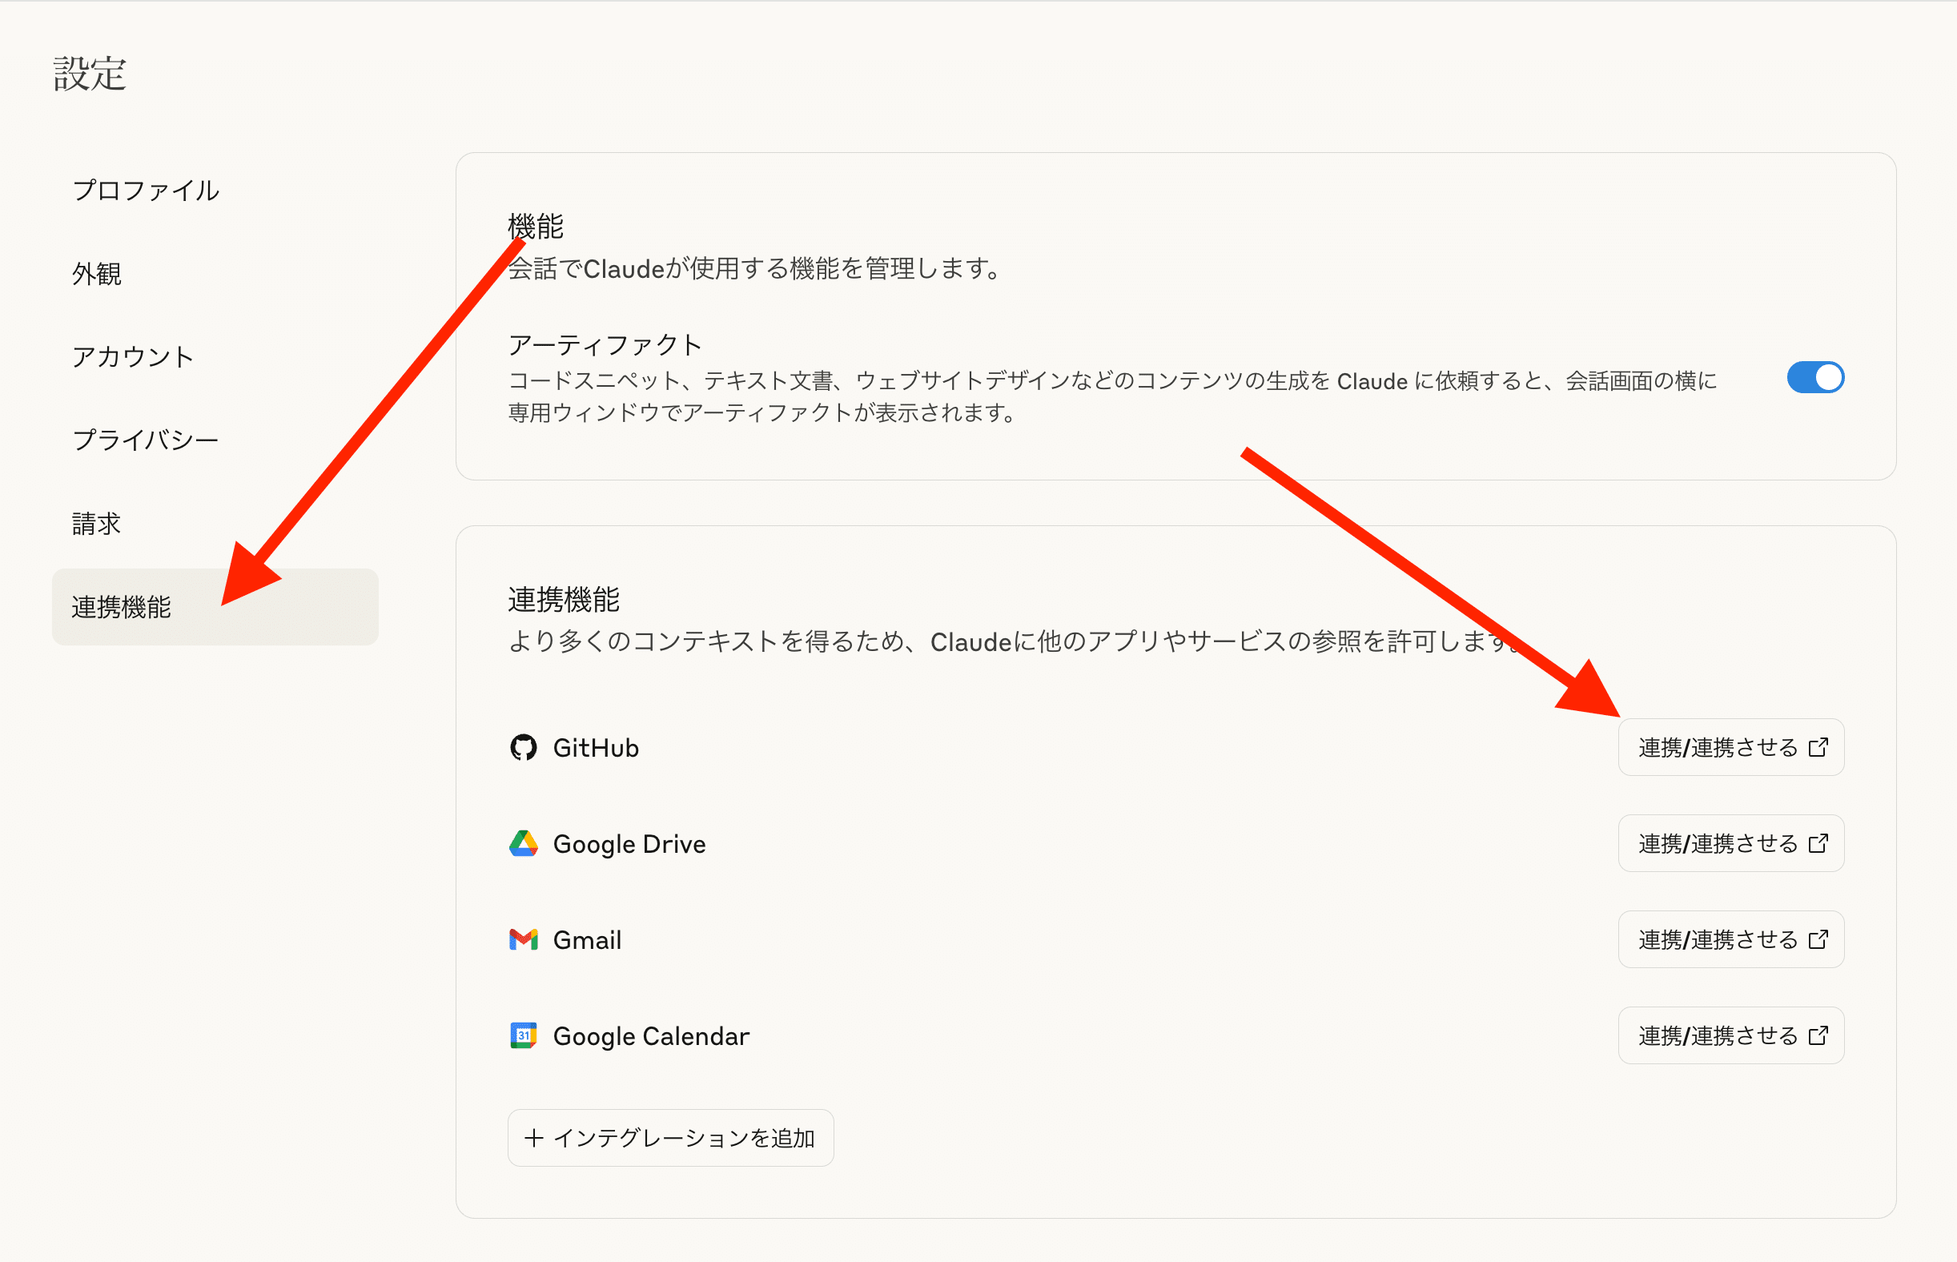Click external link icon in GitHub row
The image size is (1957, 1262).
point(1818,747)
